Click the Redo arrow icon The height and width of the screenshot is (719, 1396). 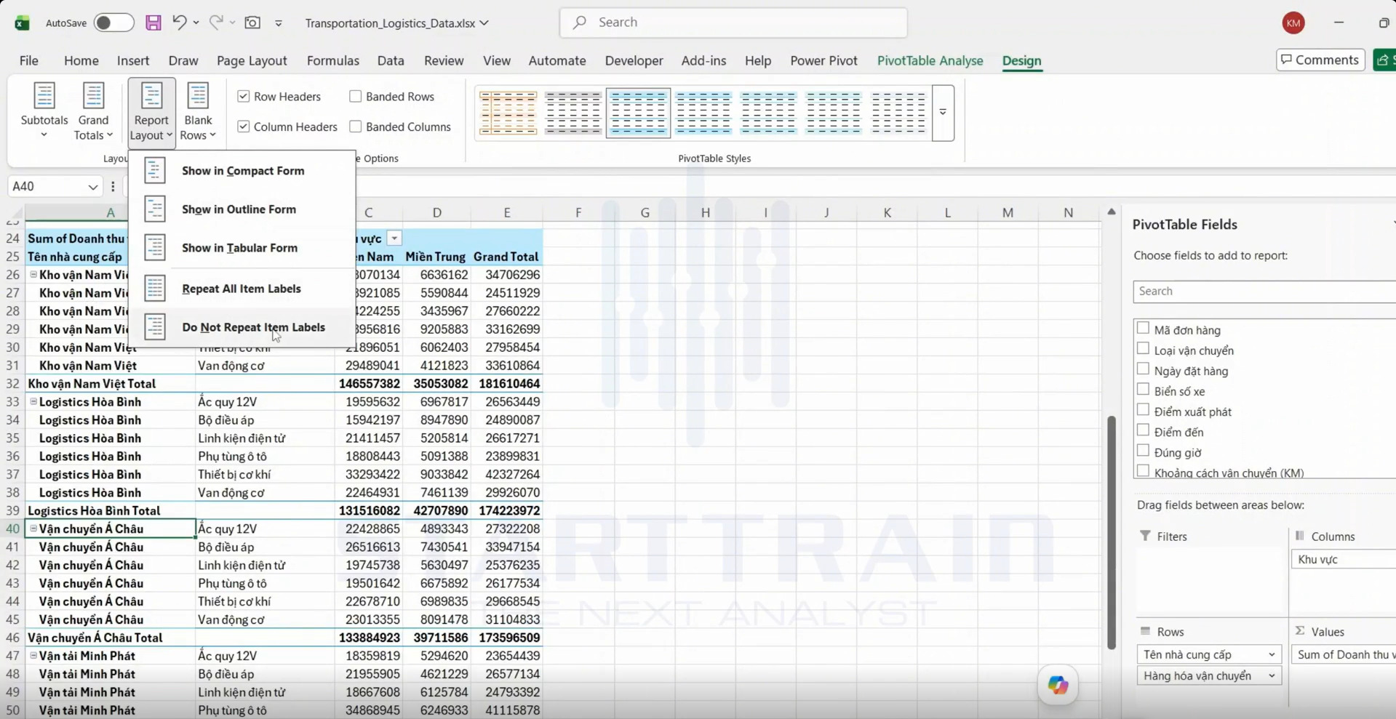[216, 23]
